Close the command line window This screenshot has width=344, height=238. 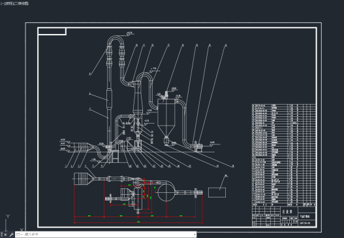tap(5, 235)
